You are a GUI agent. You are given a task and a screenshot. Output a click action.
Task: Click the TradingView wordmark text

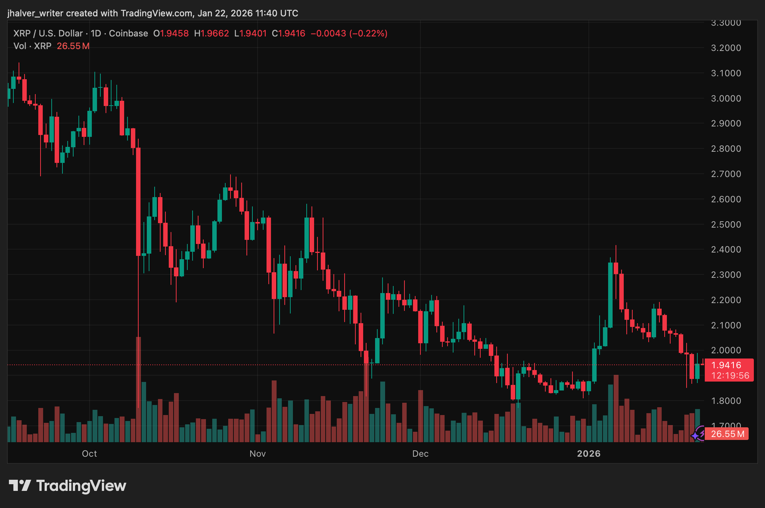point(81,486)
